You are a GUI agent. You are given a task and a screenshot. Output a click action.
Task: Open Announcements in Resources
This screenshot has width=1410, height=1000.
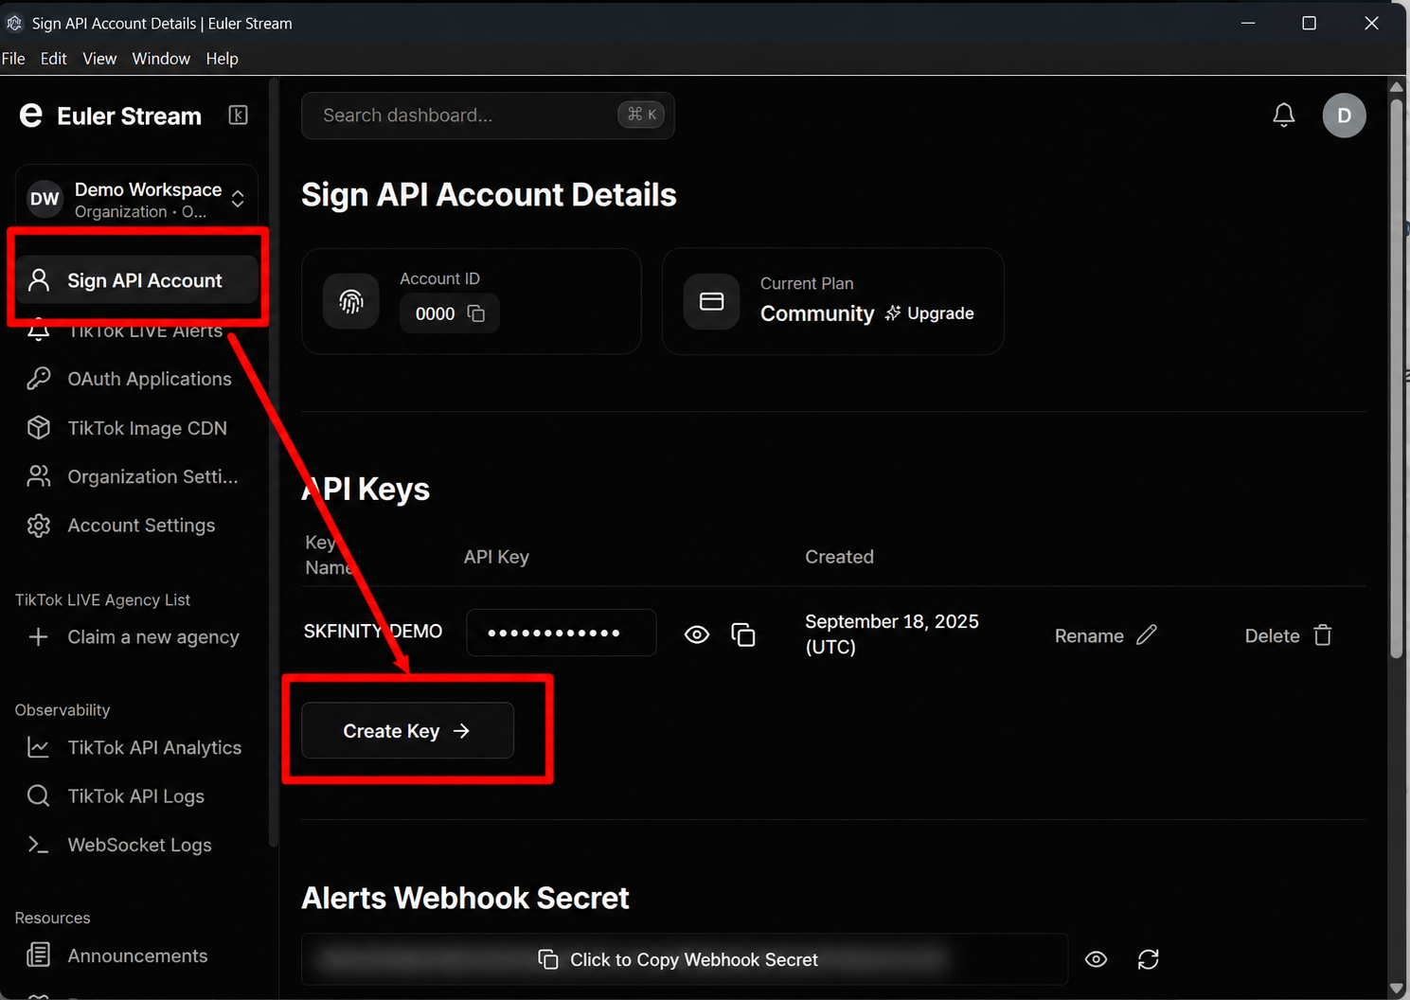136,955
